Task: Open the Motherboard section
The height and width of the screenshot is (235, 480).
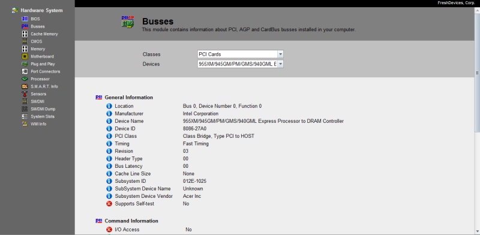Action: (x=42, y=56)
